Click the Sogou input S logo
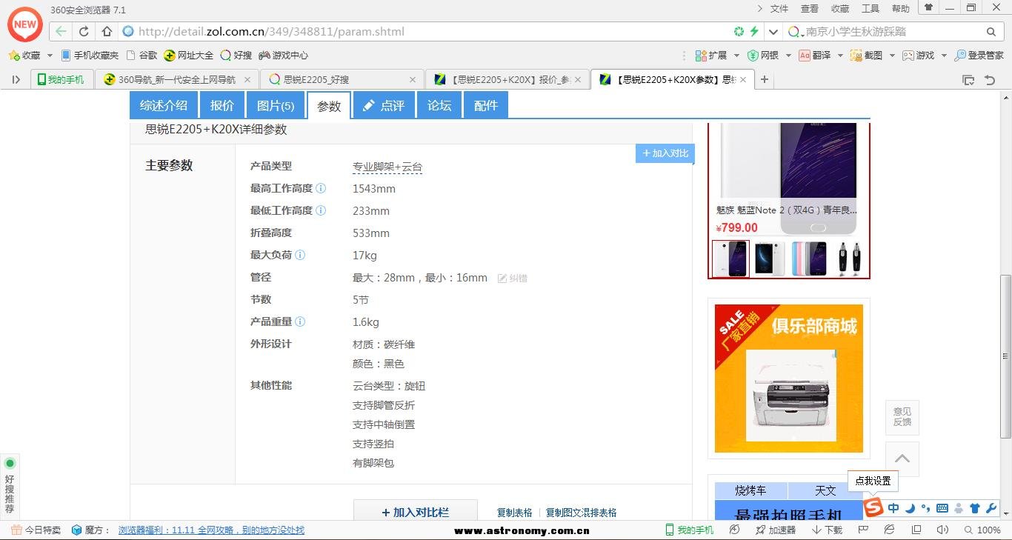The image size is (1012, 540). 874,508
